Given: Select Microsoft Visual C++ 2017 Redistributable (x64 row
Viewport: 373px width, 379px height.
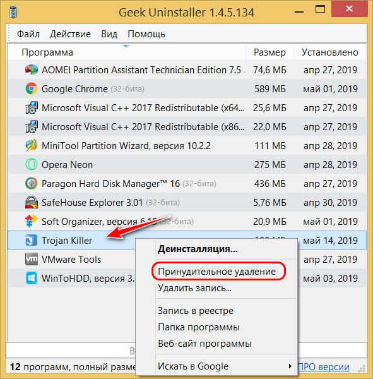Looking at the screenshot, I should tap(187, 108).
